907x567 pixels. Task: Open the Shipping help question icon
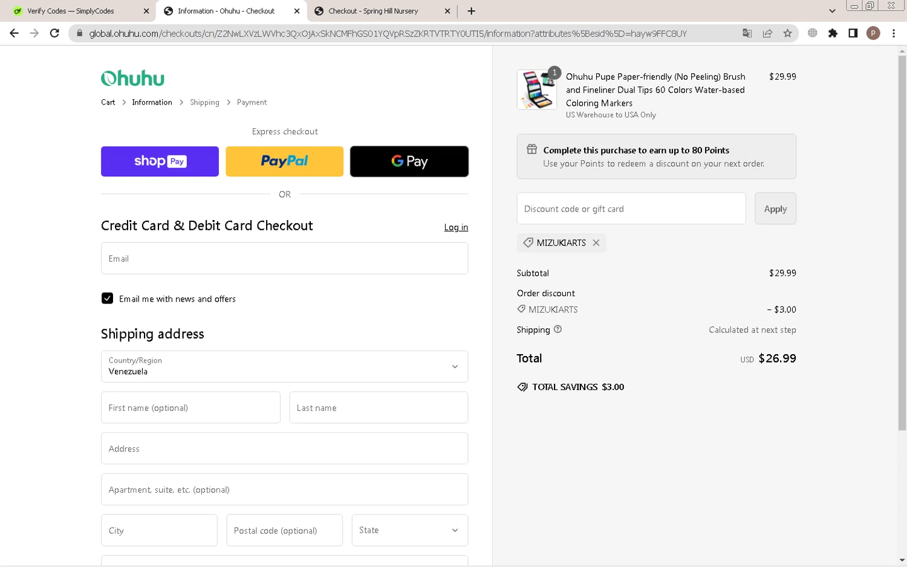[558, 329]
